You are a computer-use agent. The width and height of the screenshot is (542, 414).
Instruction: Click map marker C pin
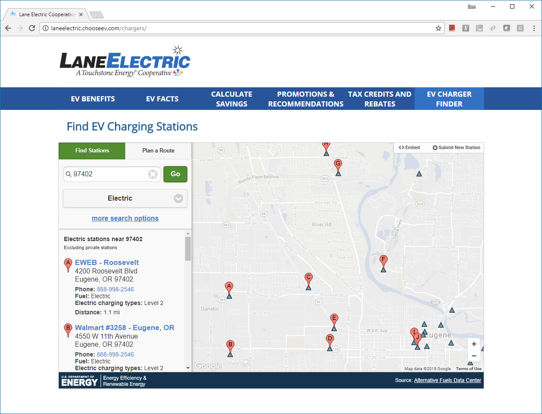[309, 278]
